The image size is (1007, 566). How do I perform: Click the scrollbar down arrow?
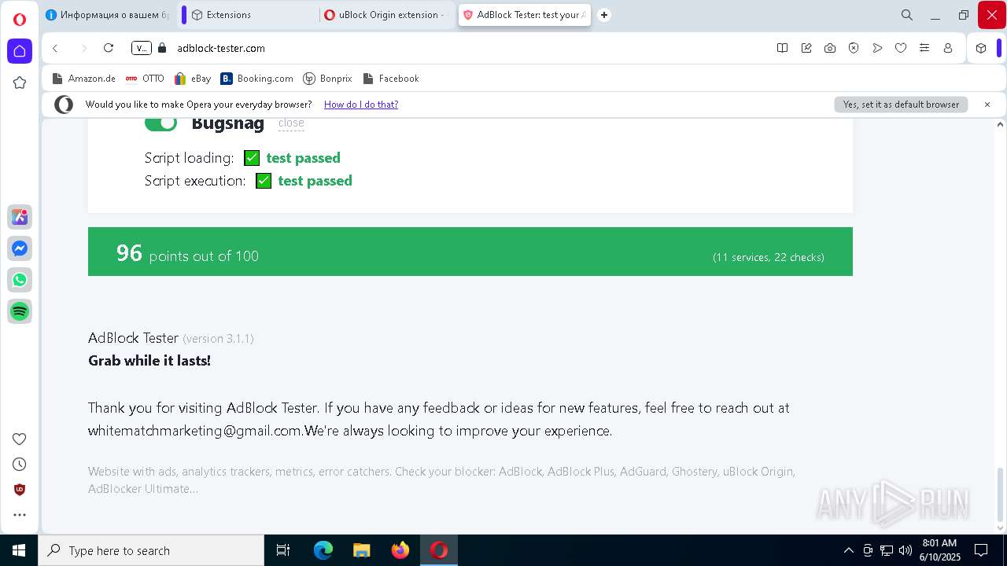[1001, 529]
